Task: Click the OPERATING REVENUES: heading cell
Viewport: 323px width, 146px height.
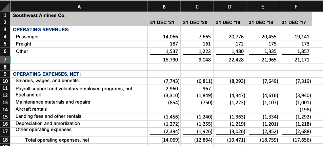Action: tap(41, 30)
